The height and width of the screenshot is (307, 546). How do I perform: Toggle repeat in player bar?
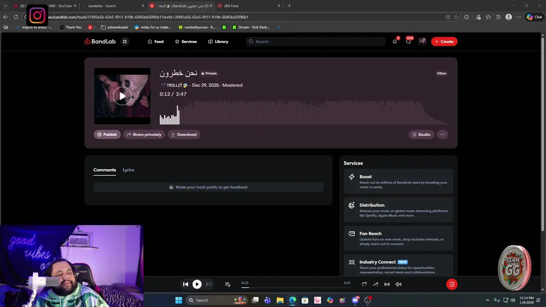point(364,284)
